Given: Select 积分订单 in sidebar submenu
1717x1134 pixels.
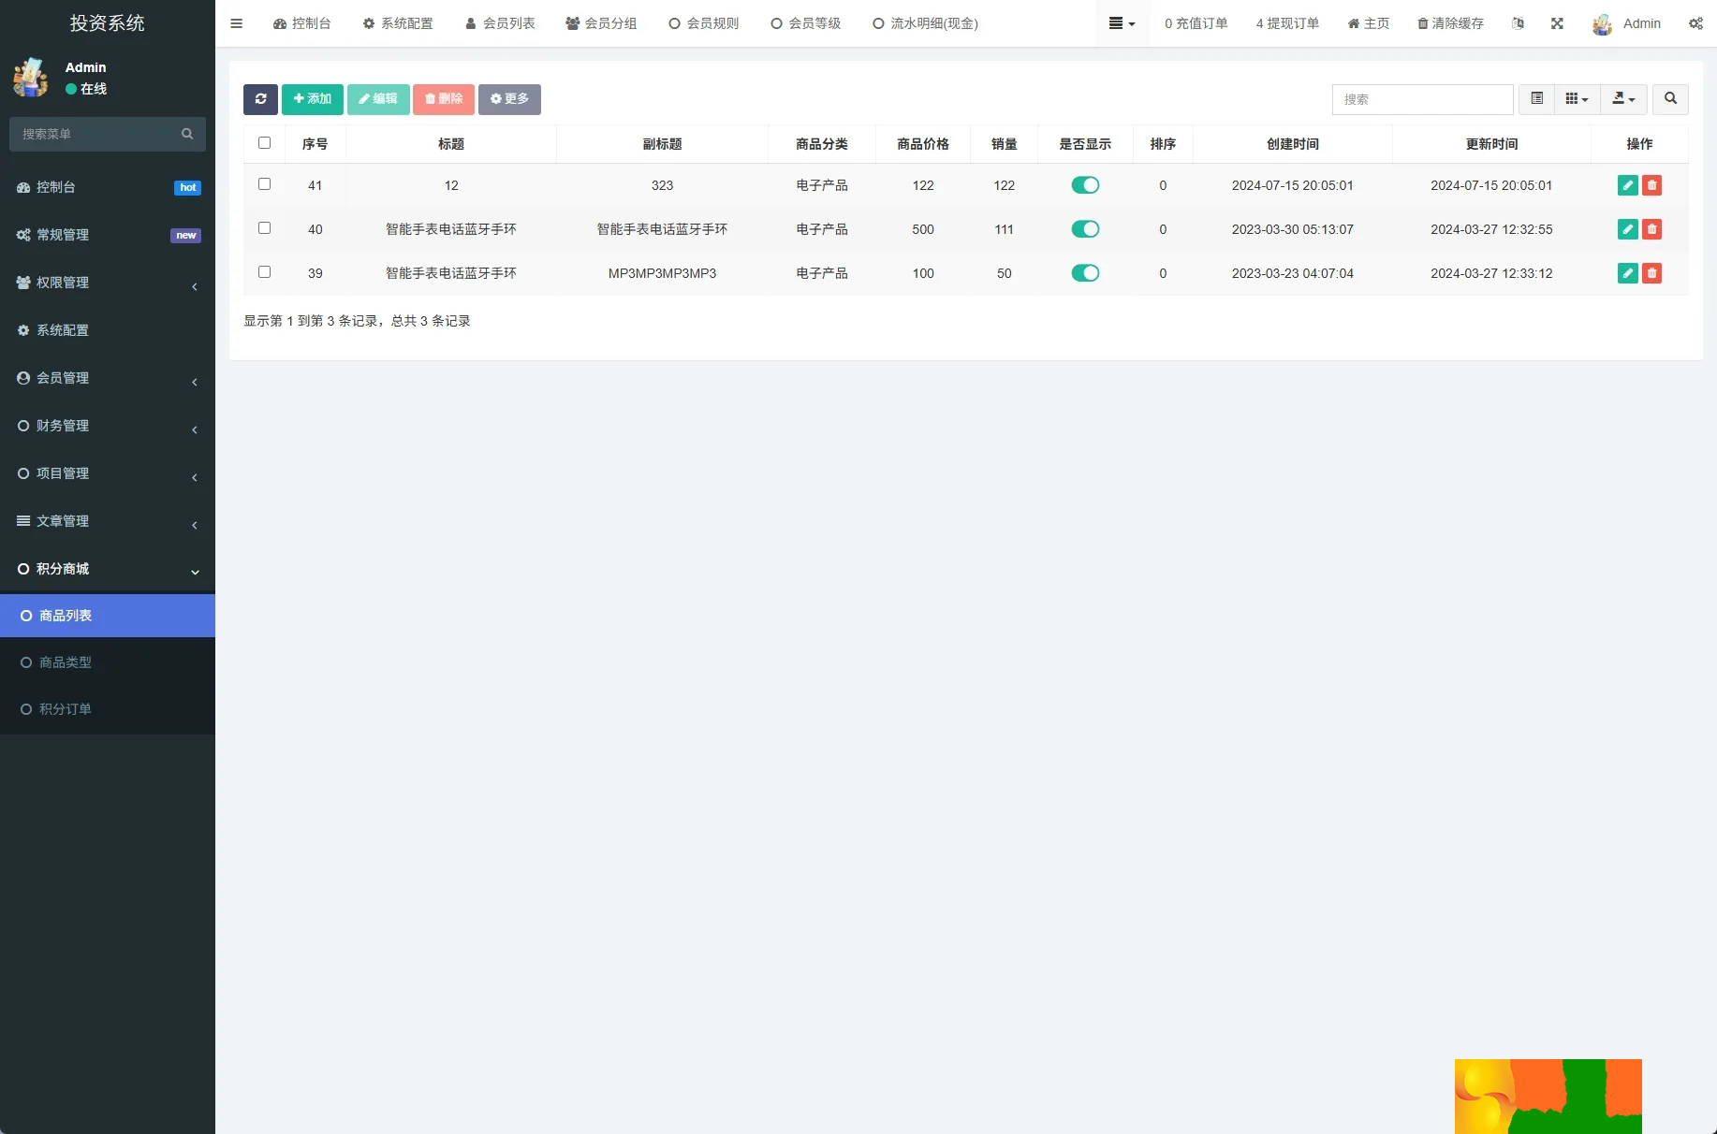Looking at the screenshot, I should [108, 709].
